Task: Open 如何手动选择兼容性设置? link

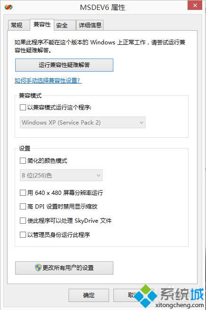Action: tap(48, 81)
